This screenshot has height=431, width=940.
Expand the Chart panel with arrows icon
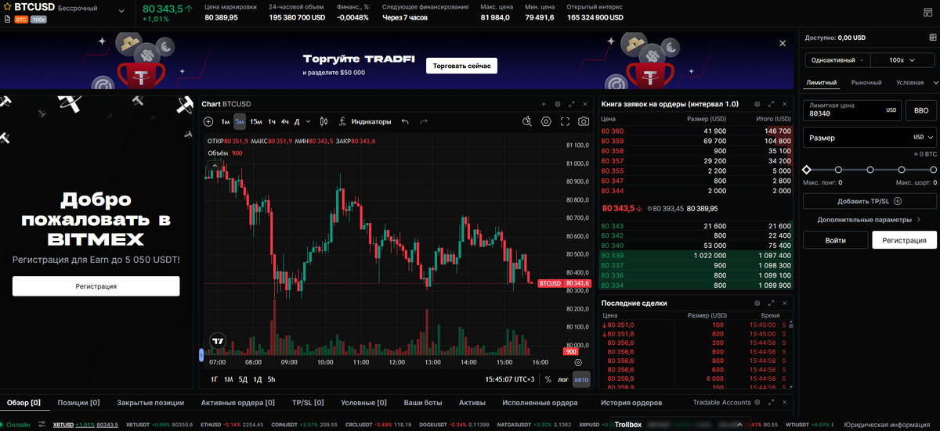(x=572, y=104)
